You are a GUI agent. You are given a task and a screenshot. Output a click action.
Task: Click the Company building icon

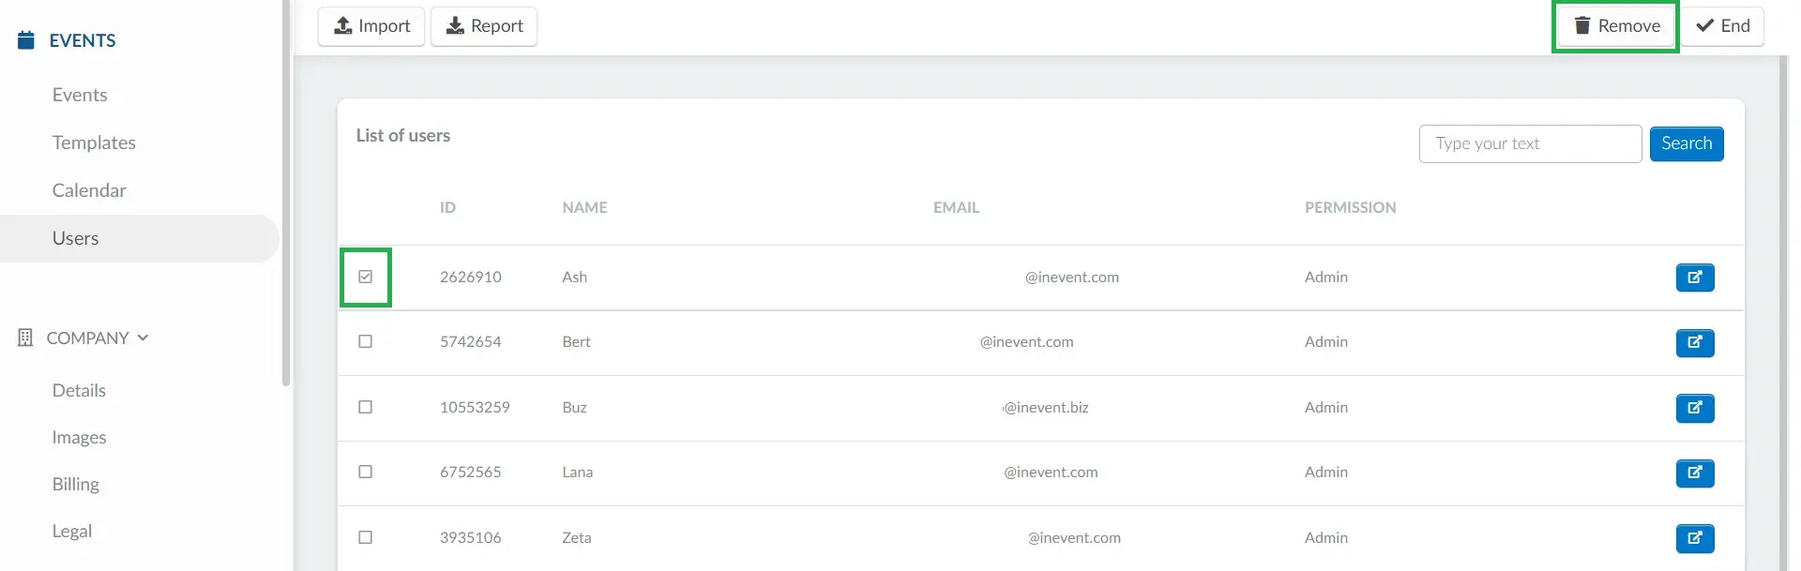(25, 338)
